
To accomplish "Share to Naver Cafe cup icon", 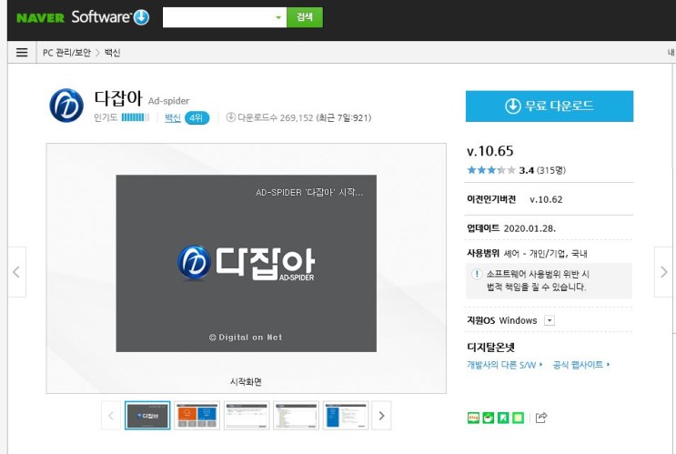I will (x=488, y=418).
